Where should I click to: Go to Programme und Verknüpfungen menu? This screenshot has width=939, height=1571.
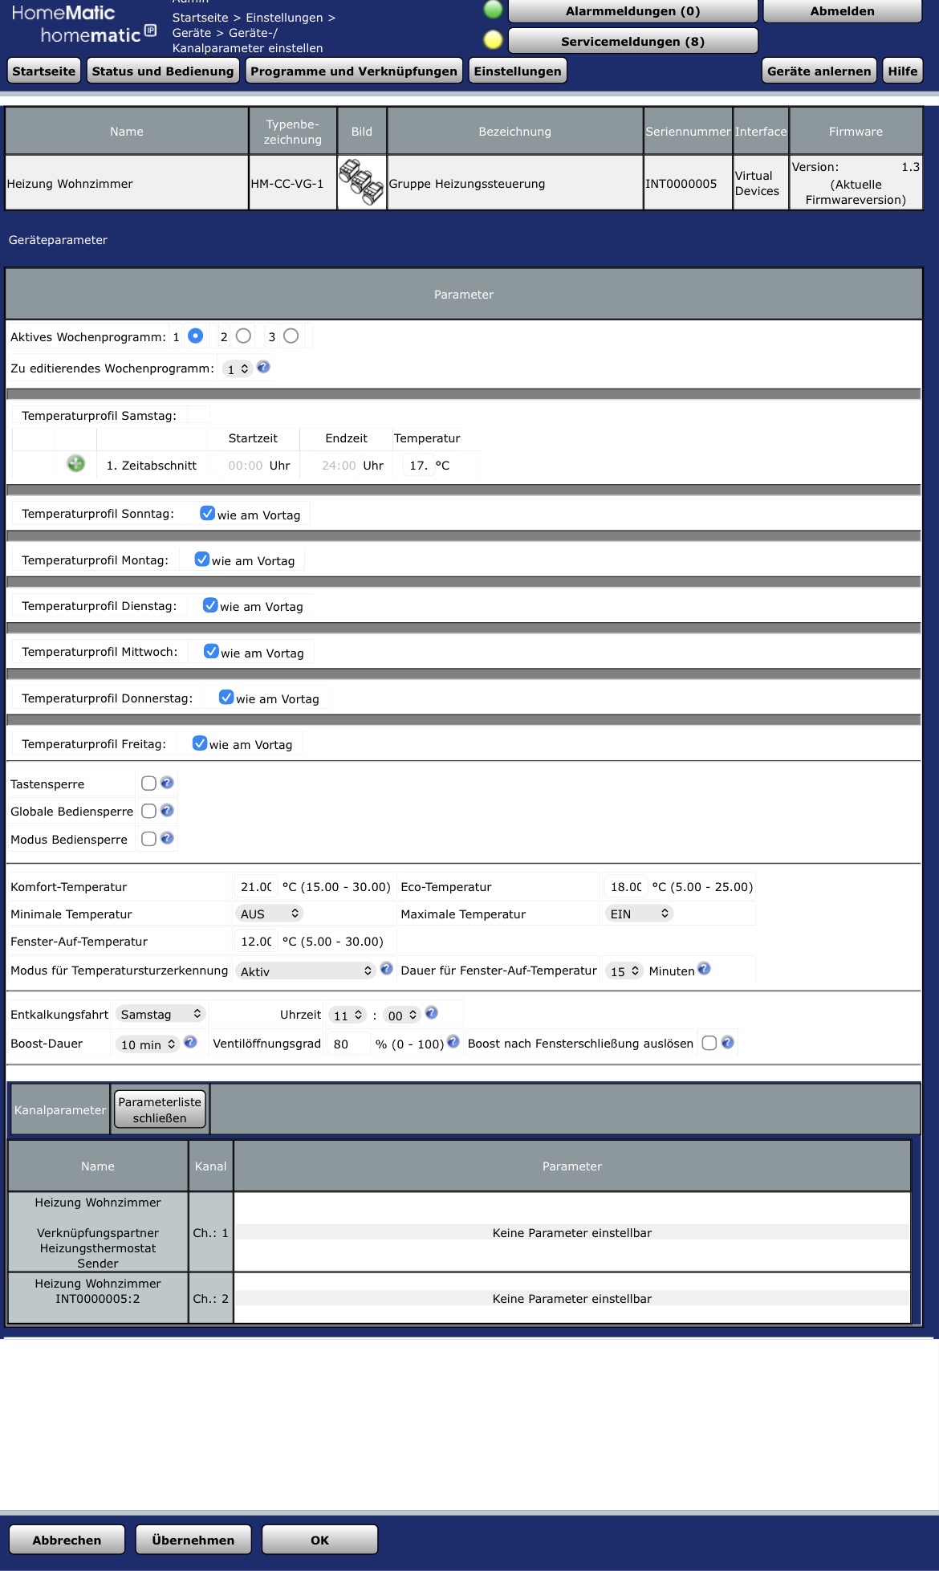tap(353, 71)
